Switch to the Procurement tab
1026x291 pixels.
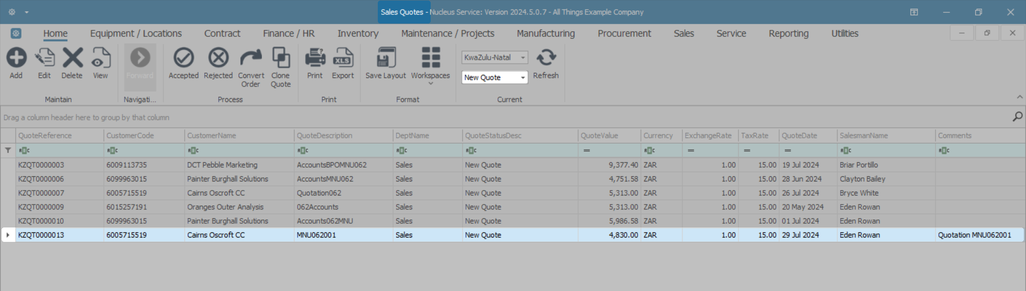(624, 34)
